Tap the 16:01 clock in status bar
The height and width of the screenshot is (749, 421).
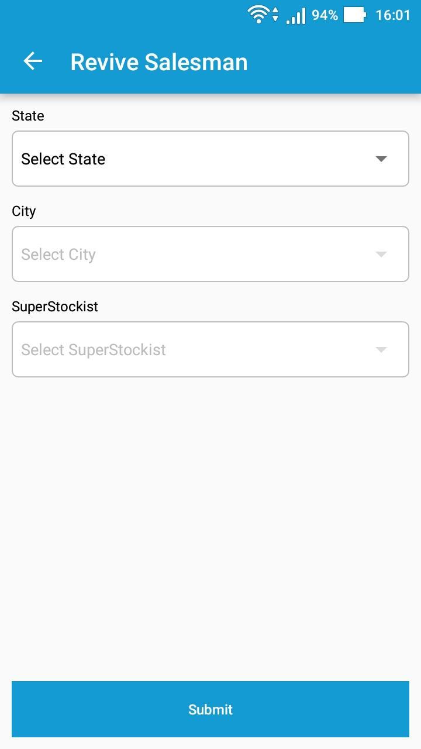(393, 15)
